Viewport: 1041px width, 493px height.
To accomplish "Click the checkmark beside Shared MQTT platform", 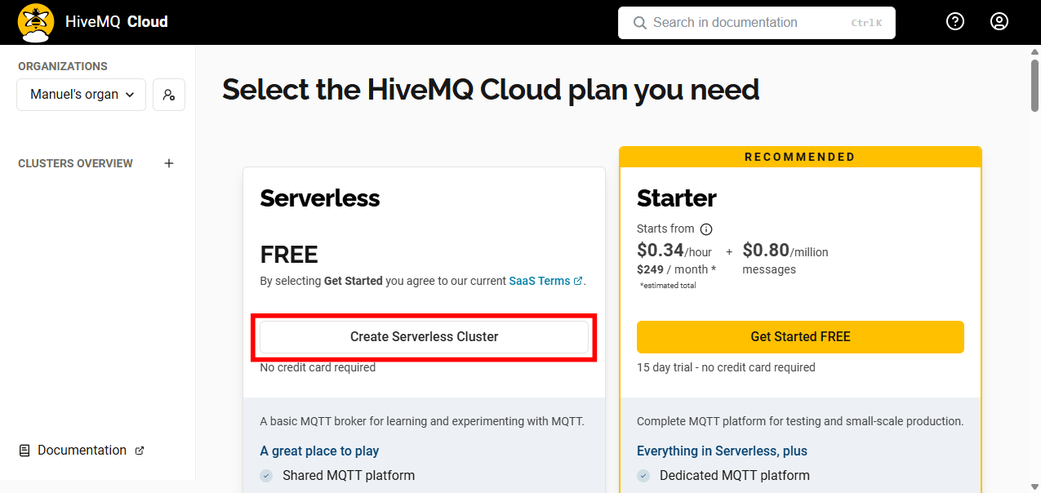I will click(266, 475).
